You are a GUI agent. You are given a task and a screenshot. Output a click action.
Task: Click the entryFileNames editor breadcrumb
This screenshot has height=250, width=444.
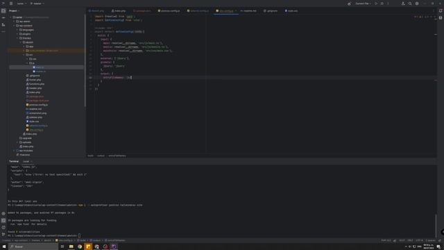click(x=117, y=156)
